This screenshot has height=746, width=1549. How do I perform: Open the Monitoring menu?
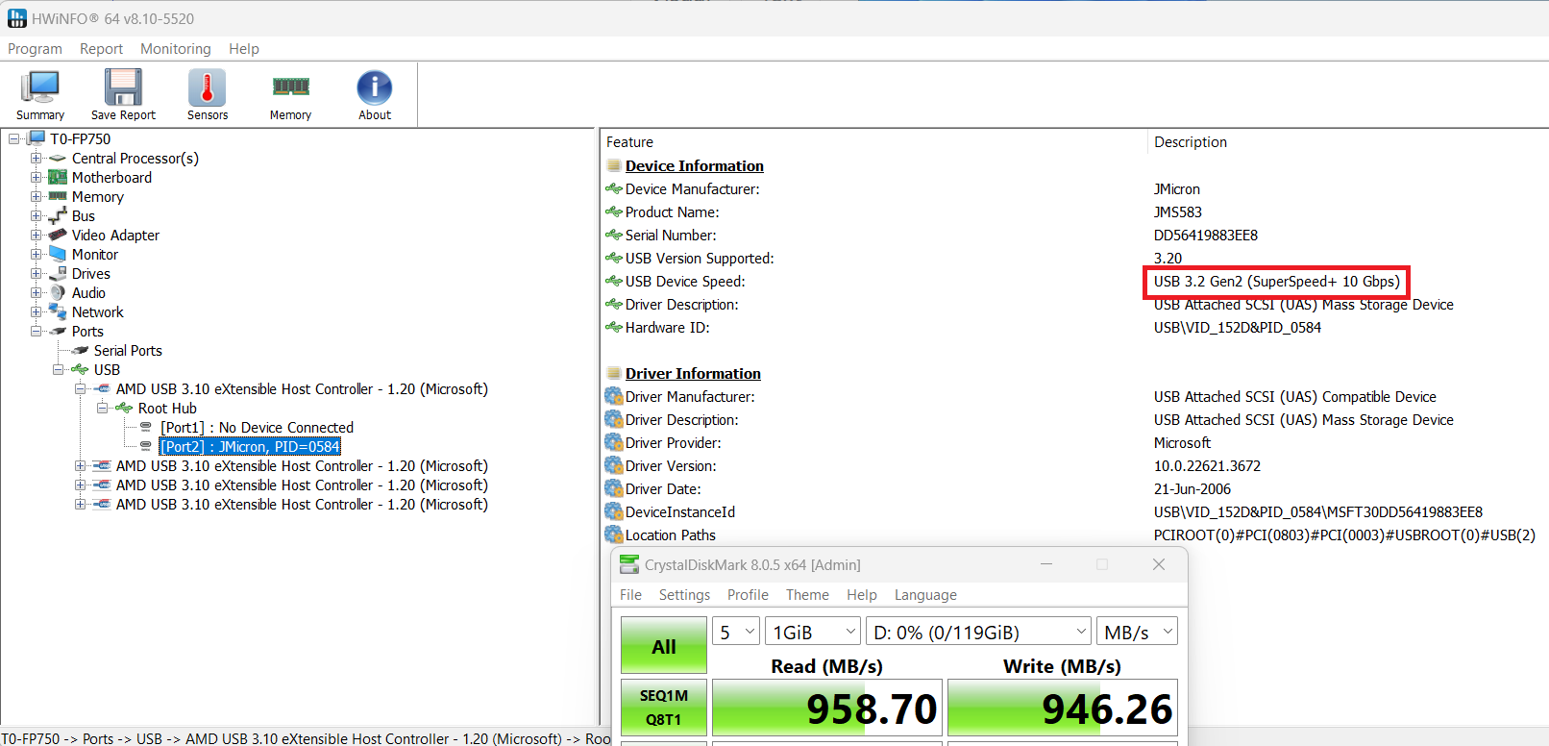[x=176, y=49]
